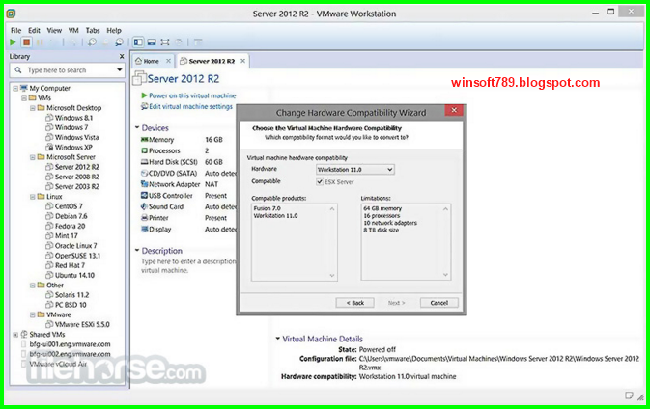
Task: Select Windows 8.1 in the Library tree
Action: (73, 118)
